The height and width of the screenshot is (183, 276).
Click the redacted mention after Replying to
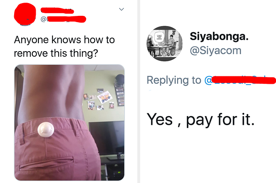tap(240, 80)
